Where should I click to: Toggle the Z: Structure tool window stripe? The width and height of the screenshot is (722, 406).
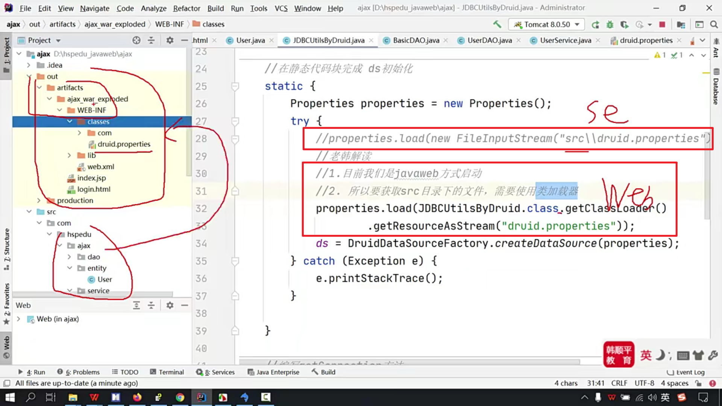[x=6, y=249]
